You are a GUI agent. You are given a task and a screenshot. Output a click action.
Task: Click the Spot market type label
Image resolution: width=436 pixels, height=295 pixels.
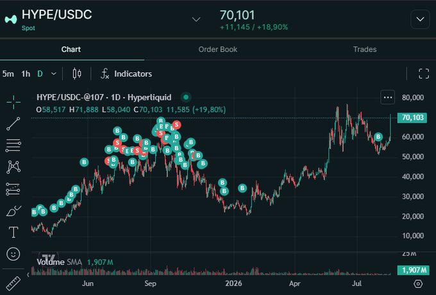point(28,28)
